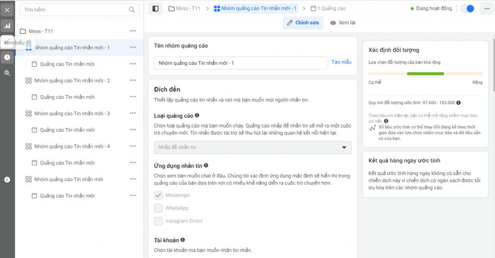Uncheck the Messenger checkbox
Viewport: 495px width, 258px height.
pyautogui.click(x=158, y=195)
